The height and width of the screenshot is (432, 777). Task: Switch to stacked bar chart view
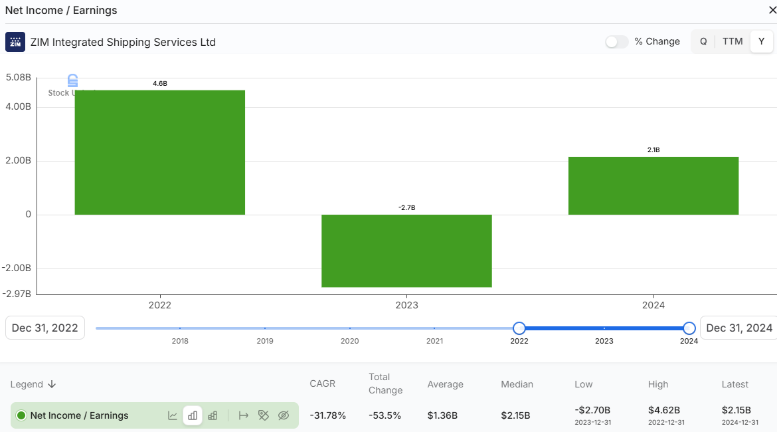[x=213, y=415]
